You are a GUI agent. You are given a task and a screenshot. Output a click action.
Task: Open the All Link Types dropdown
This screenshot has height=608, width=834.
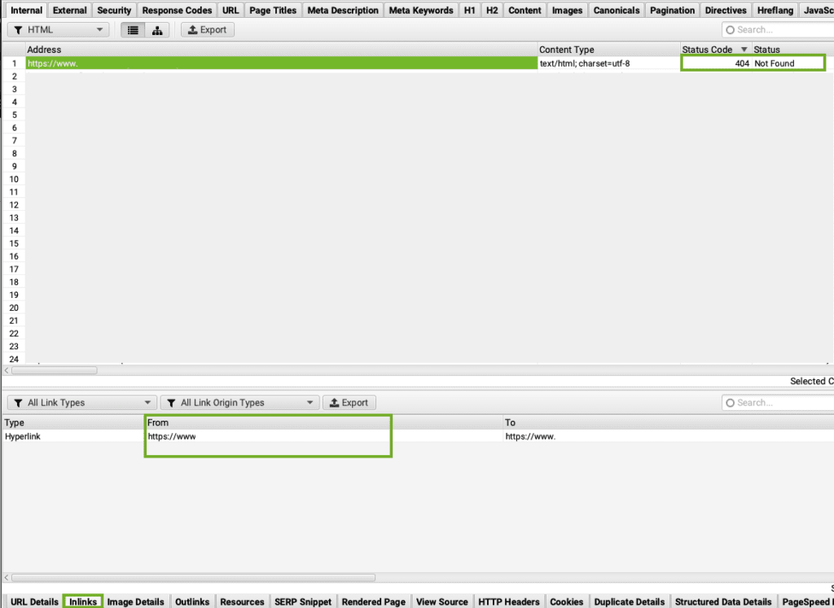(82, 403)
